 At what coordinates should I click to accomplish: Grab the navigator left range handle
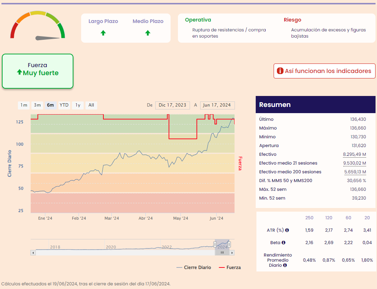(x=215, y=244)
